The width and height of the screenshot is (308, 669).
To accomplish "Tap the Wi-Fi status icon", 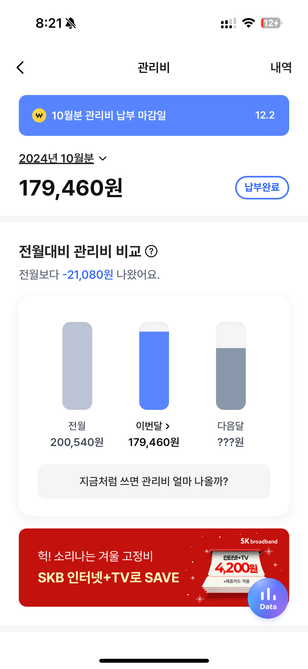I will [x=248, y=23].
